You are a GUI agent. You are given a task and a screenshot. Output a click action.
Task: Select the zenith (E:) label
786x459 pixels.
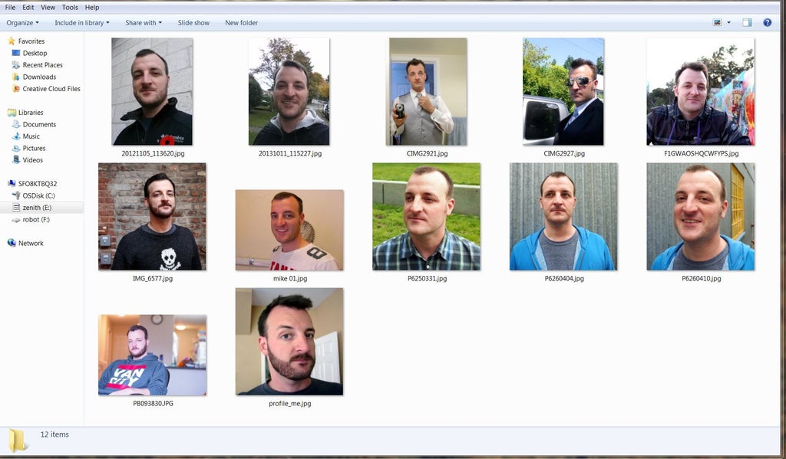[37, 208]
